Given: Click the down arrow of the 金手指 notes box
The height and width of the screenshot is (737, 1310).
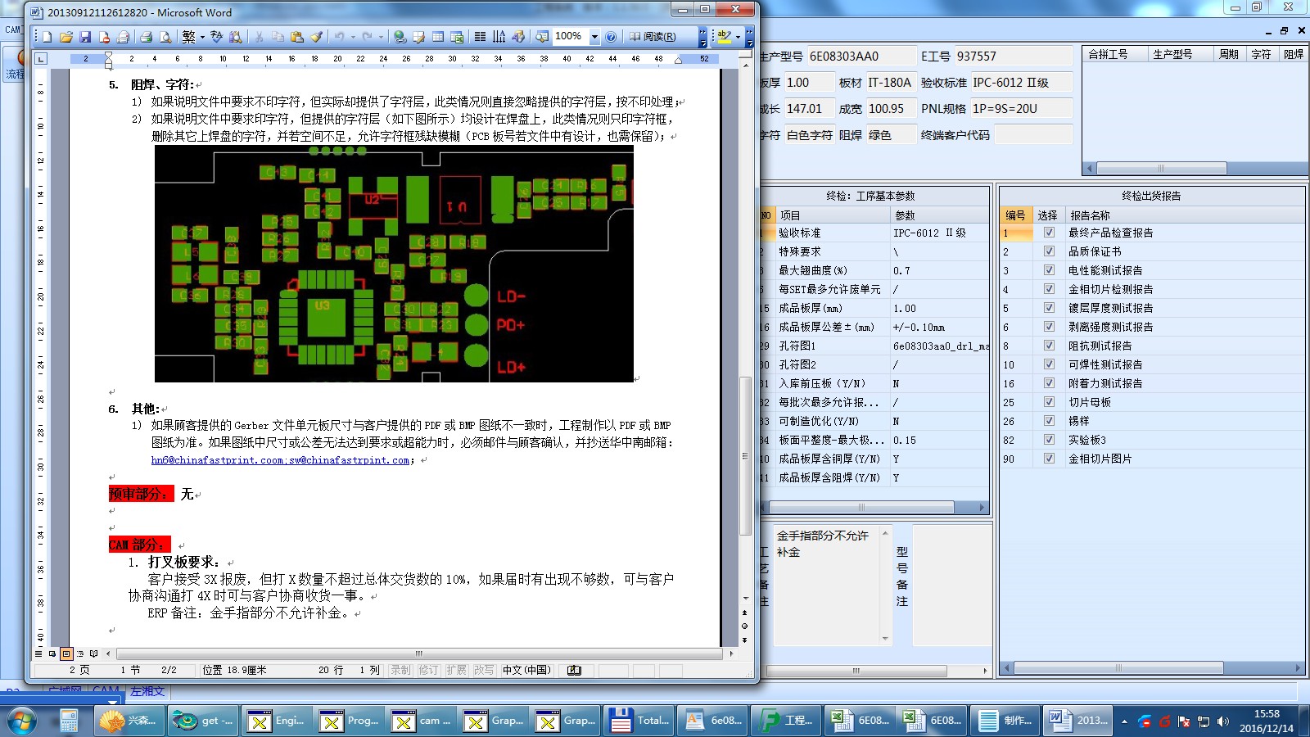Looking at the screenshot, I should (x=885, y=638).
